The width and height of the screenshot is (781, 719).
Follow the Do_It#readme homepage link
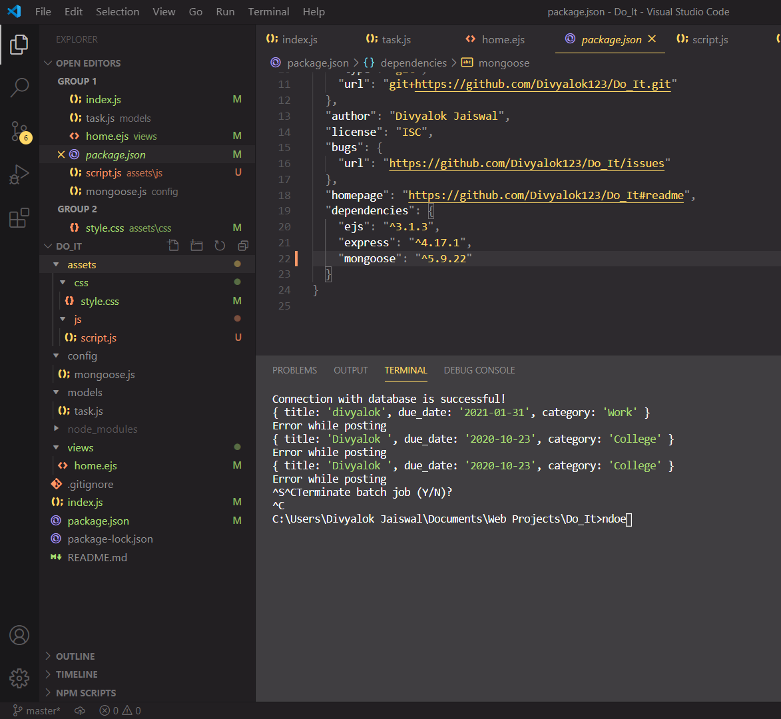point(546,195)
